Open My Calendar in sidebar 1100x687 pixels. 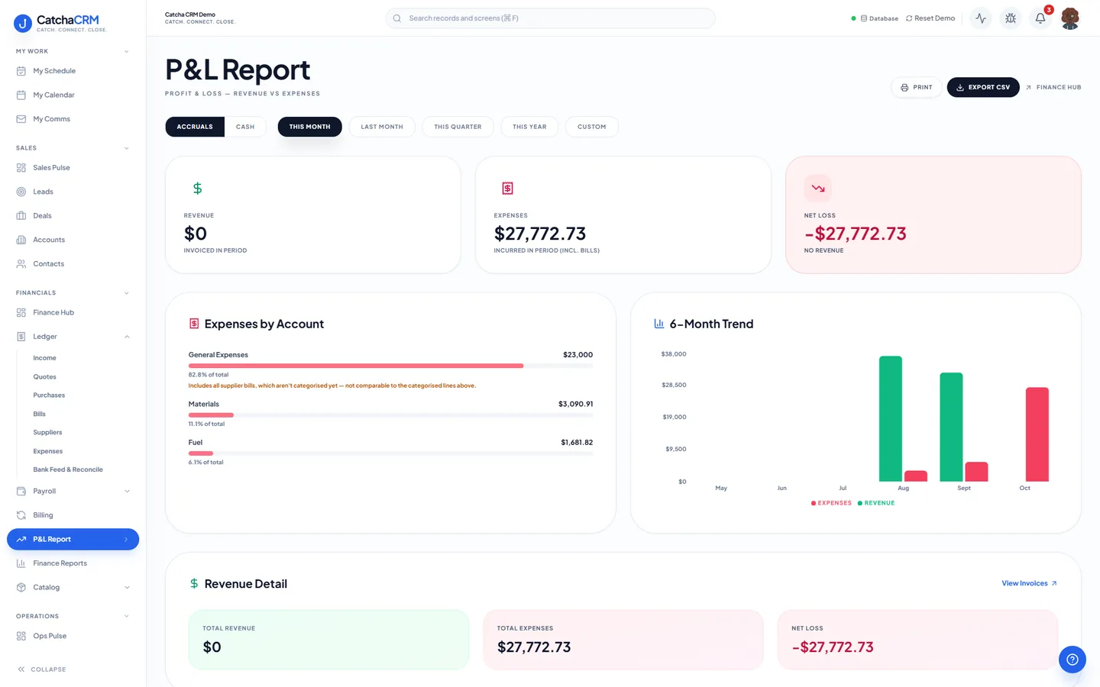click(x=73, y=95)
